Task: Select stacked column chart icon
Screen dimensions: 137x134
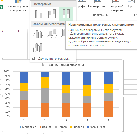Action: coord(52,14)
